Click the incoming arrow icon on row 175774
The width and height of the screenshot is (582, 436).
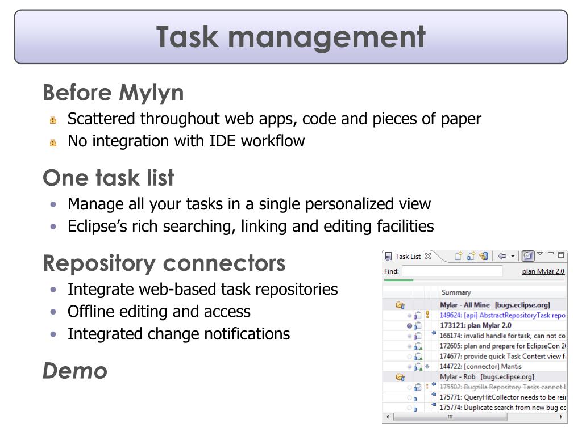(434, 405)
